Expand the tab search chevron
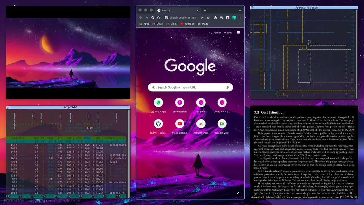Viewport: 364px width, 205px height. [x=240, y=10]
